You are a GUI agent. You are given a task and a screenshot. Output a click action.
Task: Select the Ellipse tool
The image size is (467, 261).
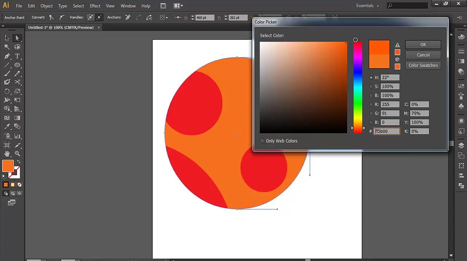click(x=17, y=65)
